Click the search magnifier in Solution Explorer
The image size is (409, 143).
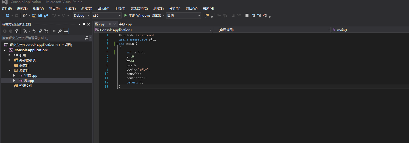[x=86, y=38]
